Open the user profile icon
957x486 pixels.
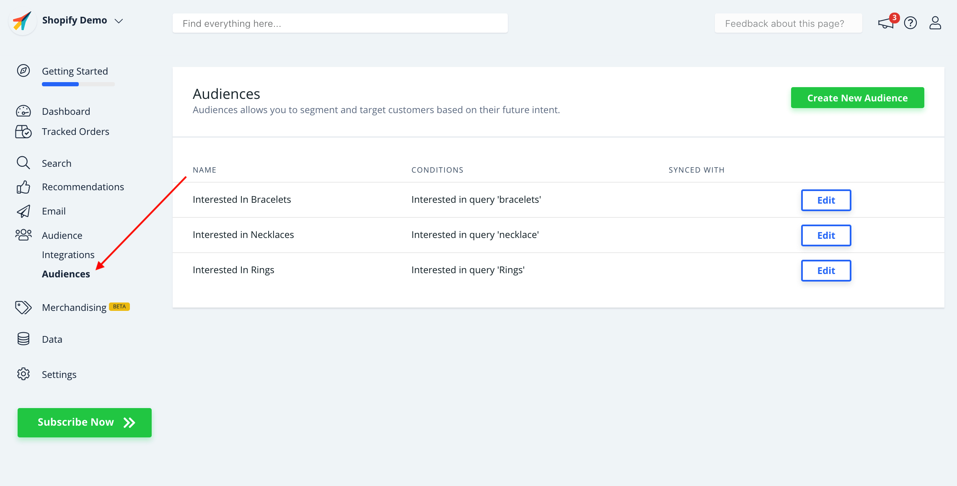935,23
